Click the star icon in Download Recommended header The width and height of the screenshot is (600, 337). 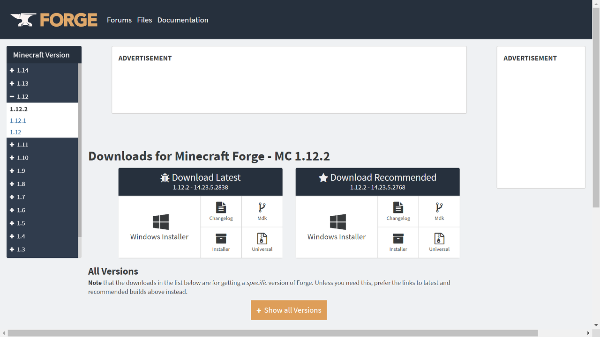(323, 178)
